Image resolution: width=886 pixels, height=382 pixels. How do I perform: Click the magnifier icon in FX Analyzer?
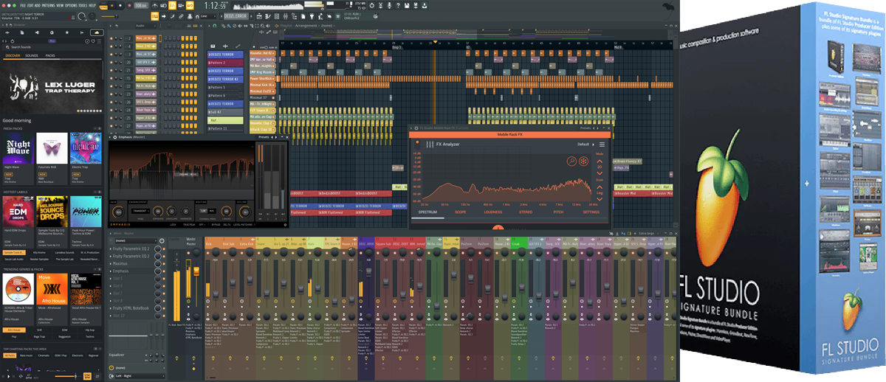tap(571, 162)
